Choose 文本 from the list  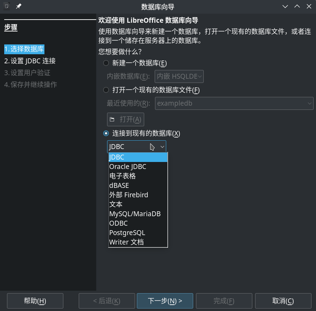tap(138, 204)
